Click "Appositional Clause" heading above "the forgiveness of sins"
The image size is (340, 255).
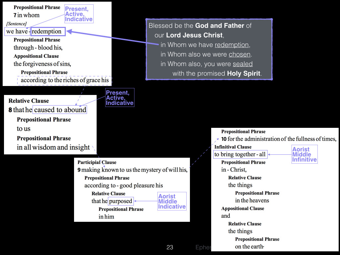(x=36, y=56)
